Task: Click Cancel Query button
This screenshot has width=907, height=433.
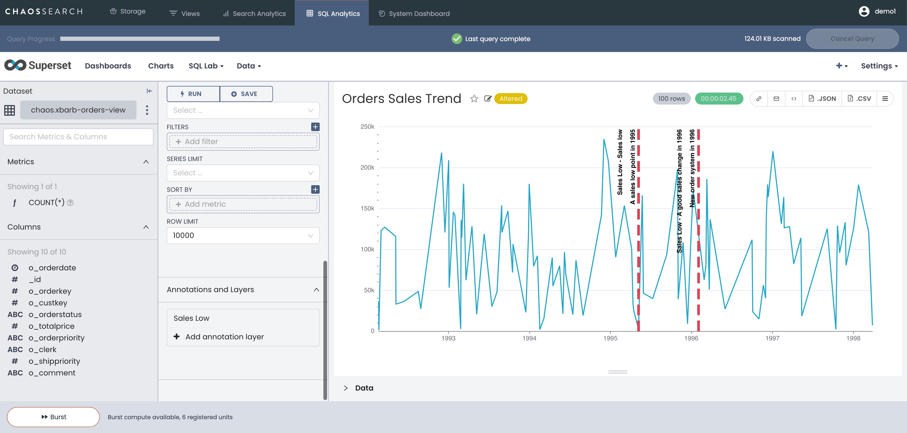Action: pos(852,39)
